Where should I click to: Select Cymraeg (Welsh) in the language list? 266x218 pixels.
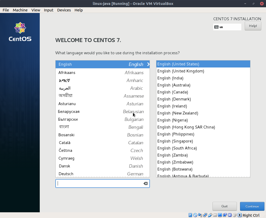tap(102, 158)
